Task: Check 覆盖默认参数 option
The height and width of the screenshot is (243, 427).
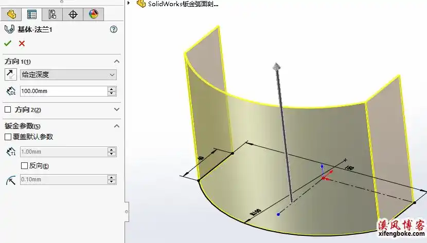Action: [x=8, y=137]
